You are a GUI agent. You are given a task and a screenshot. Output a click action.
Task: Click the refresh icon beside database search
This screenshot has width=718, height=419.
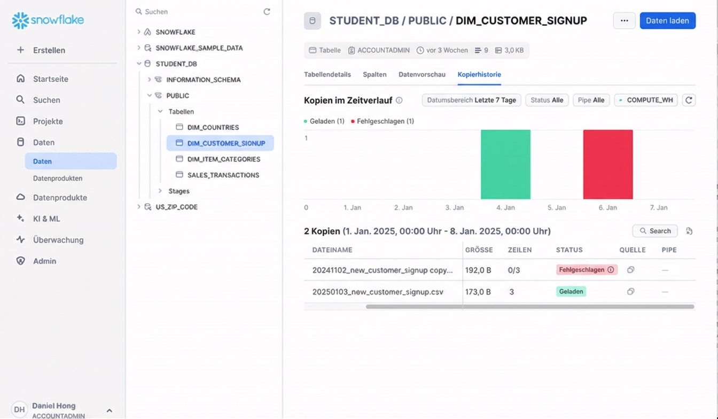click(x=267, y=12)
